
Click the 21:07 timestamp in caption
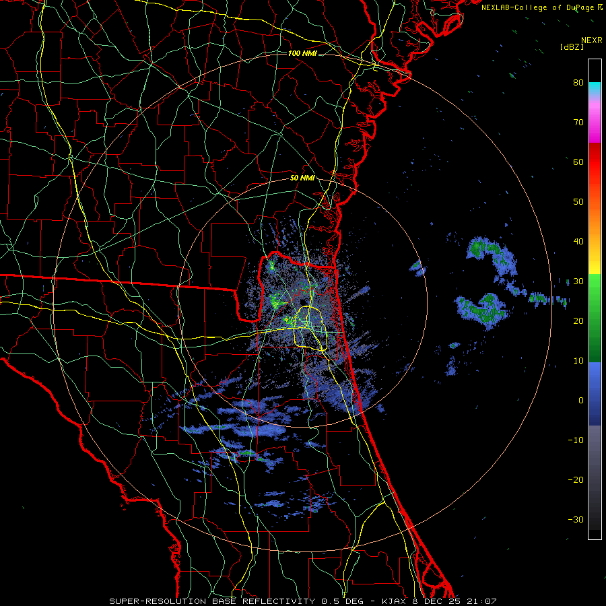[x=481, y=601]
